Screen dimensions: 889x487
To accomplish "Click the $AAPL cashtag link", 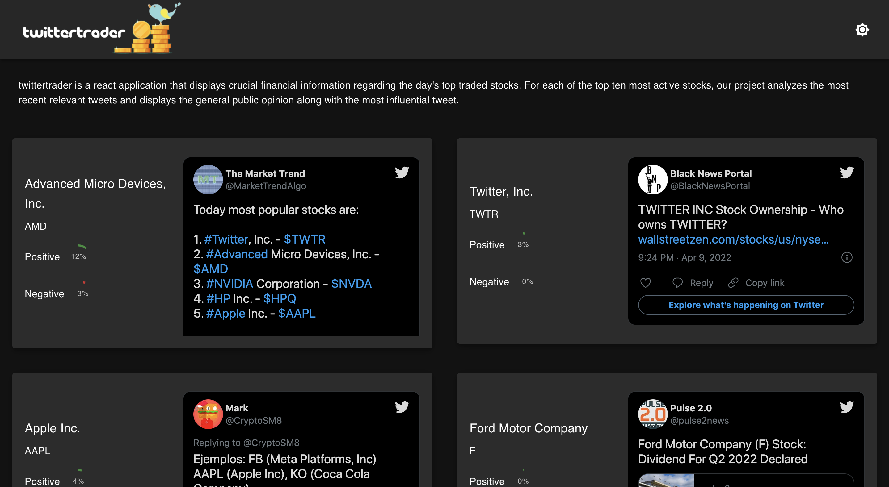I will coord(297,313).
